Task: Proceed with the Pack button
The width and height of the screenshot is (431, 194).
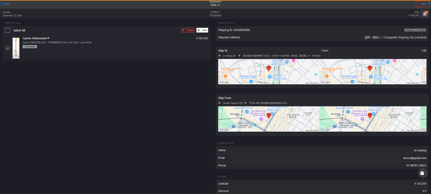Action: 425,4
